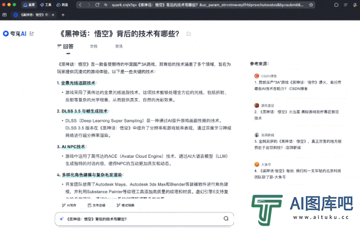The height and width of the screenshot is (228, 360).
Task: Click the 参考来源 heading text
Action: click(x=259, y=64)
